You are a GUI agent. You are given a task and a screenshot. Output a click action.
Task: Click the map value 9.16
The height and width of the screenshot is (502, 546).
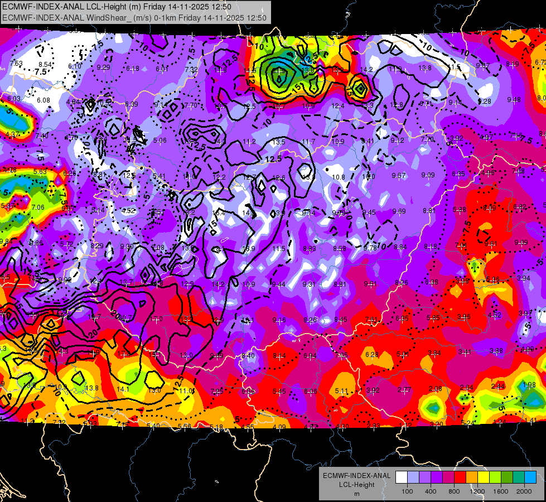(x=279, y=320)
